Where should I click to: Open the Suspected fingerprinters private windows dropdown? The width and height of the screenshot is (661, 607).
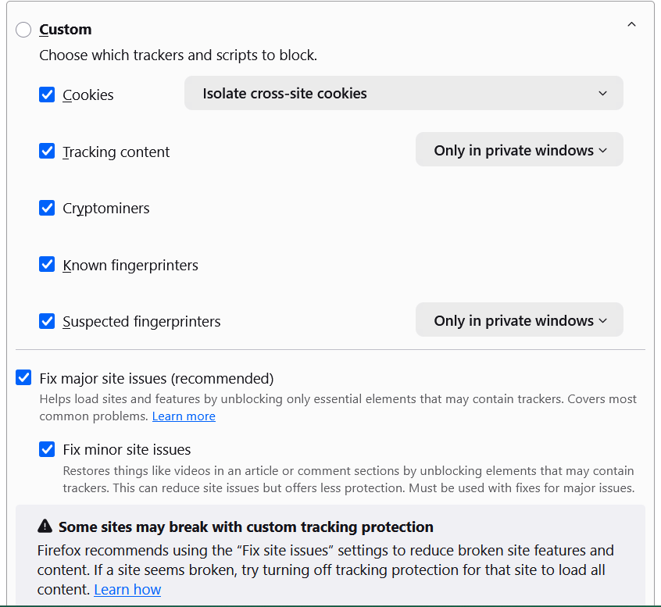tap(519, 320)
